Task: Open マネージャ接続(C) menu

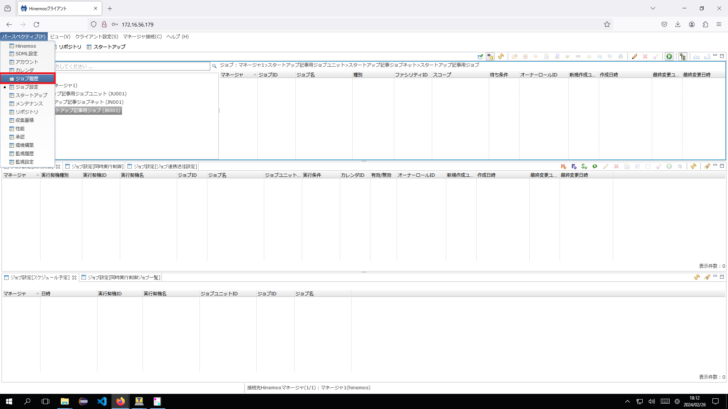Action: [142, 37]
